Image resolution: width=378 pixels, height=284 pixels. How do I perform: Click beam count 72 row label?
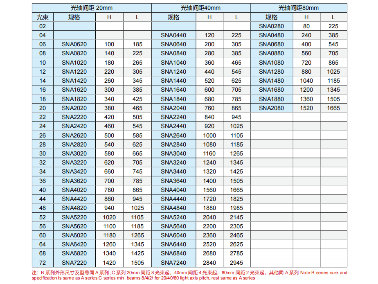tap(43, 263)
